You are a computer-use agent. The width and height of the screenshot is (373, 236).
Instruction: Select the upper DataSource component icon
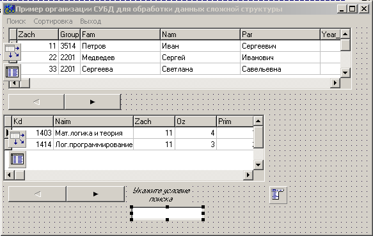pos(12,52)
